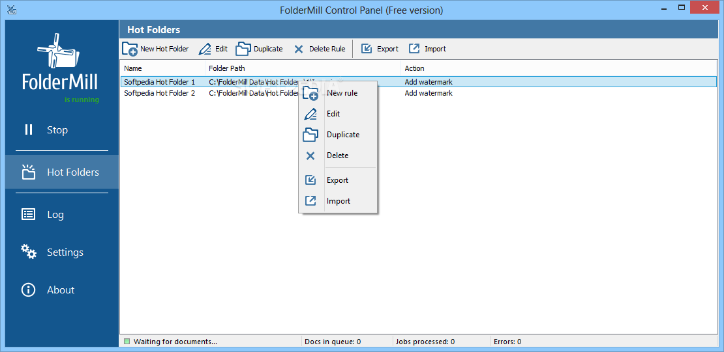724x352 pixels.
Task: Click the Export icon in toolbar
Action: pos(367,49)
